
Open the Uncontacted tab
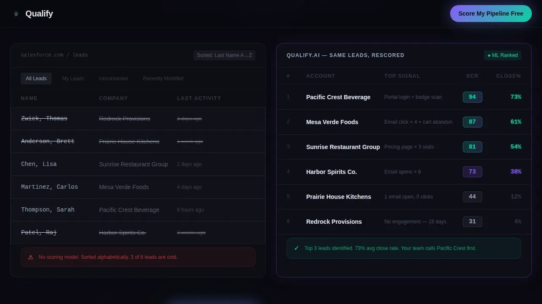(x=113, y=79)
